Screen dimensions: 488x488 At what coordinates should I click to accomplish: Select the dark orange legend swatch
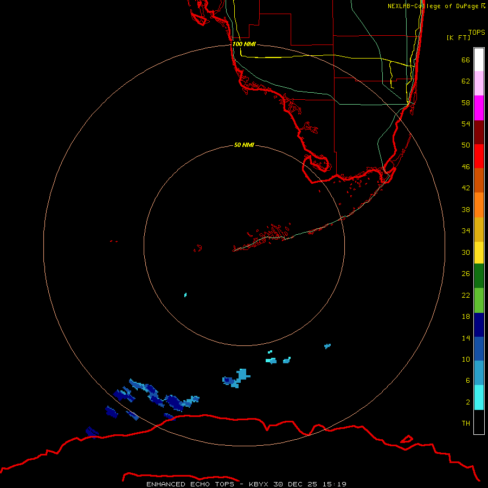(x=479, y=181)
